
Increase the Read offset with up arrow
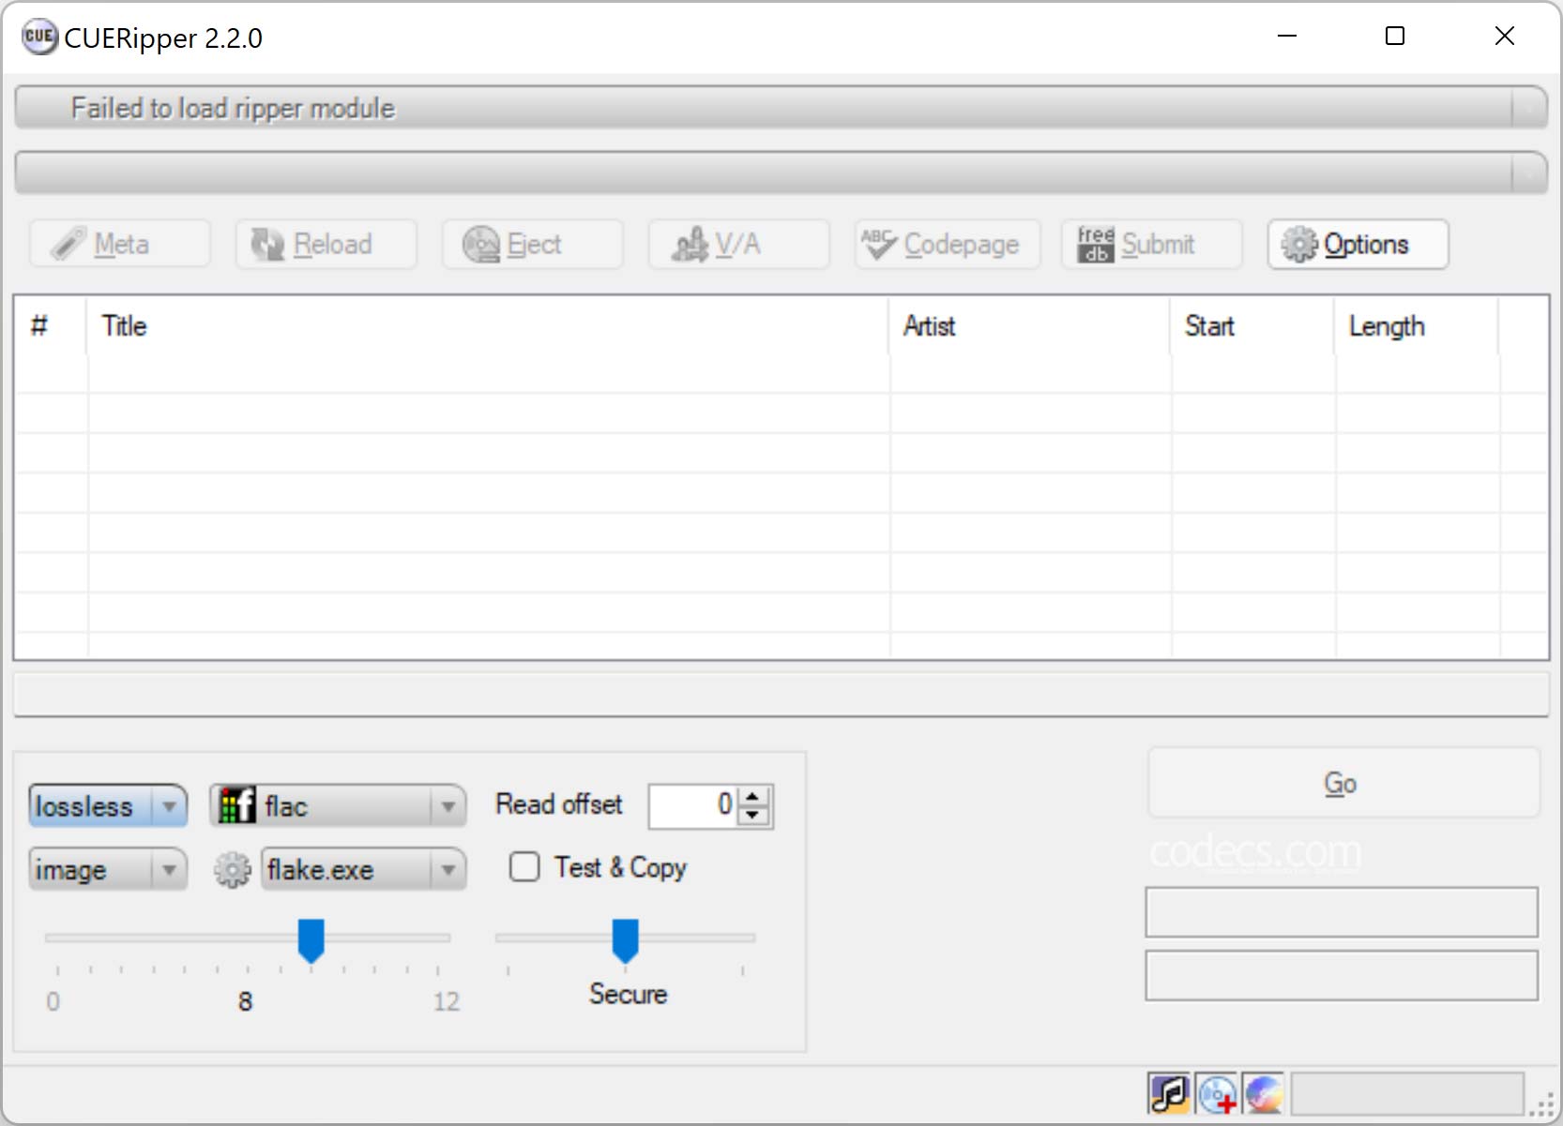coord(752,796)
